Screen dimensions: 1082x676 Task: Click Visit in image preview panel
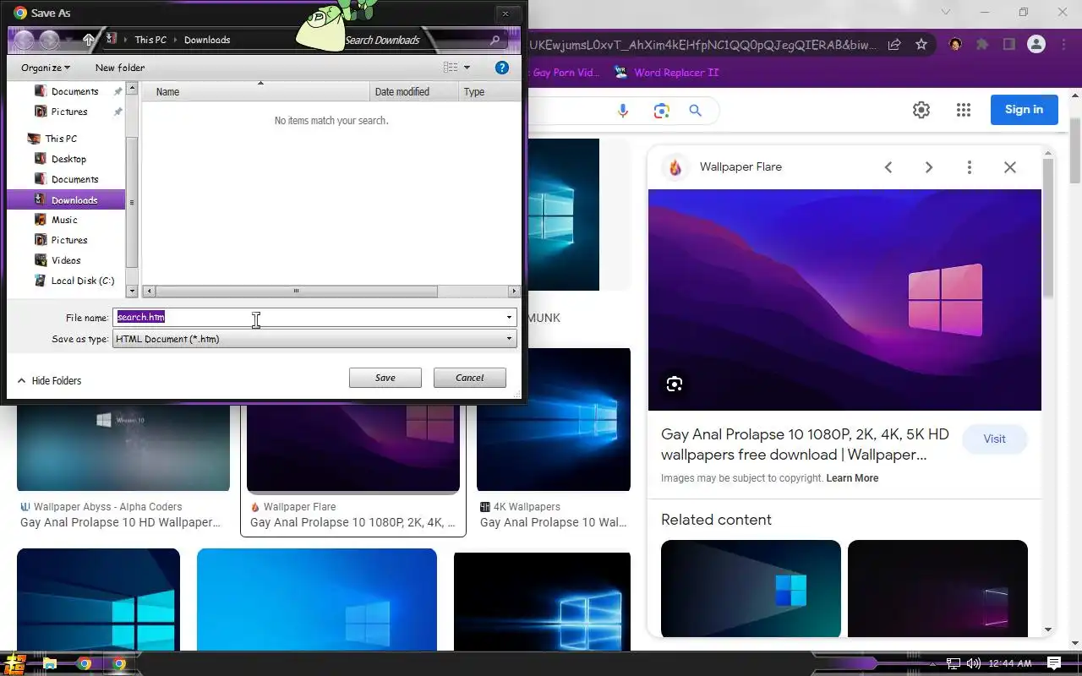tap(995, 439)
